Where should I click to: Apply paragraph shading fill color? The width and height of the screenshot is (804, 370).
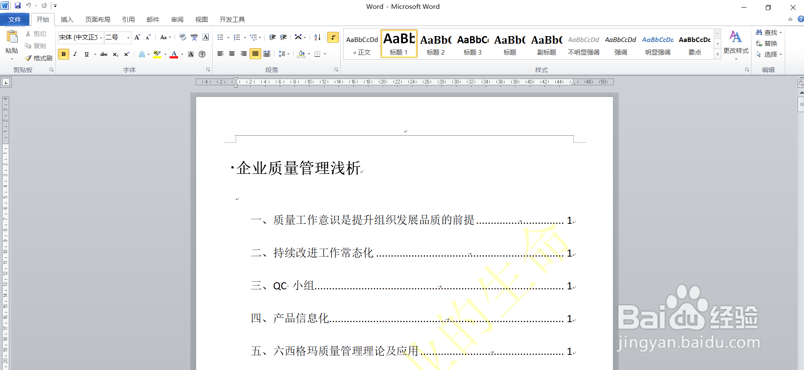(301, 54)
